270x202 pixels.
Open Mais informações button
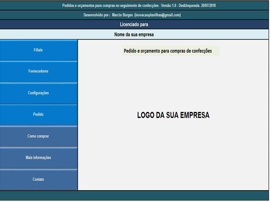[x=39, y=157]
